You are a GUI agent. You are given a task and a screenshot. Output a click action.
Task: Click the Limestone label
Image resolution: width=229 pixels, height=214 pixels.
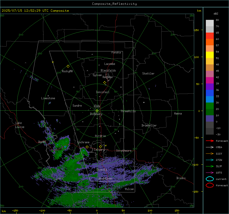click(48, 98)
